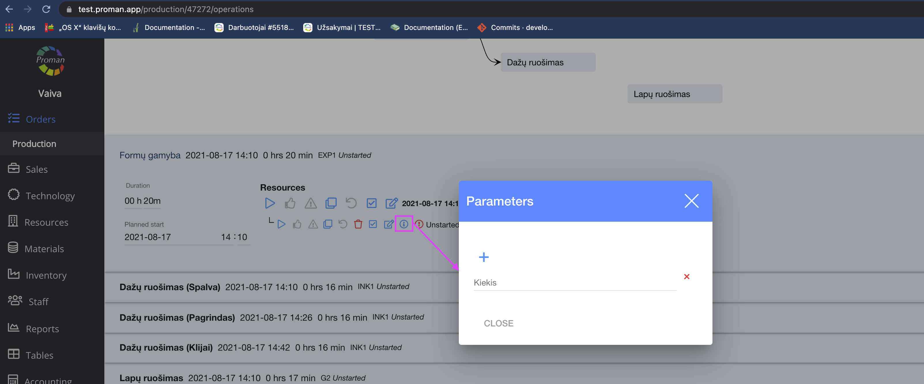
Task: Expand the Dažų ruošimas (Spalva) operation row
Action: click(x=170, y=287)
